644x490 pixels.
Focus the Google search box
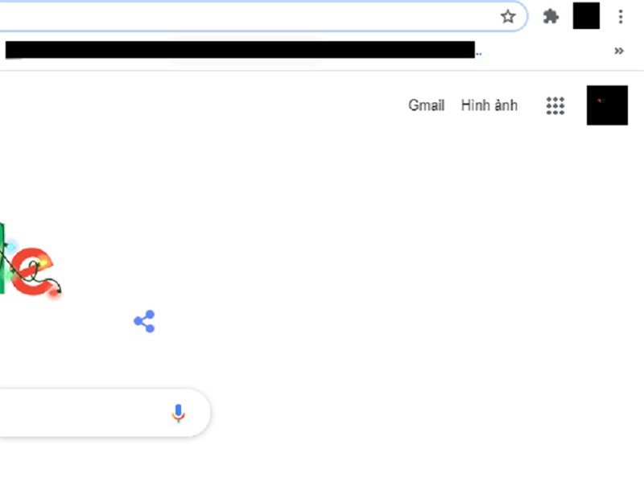(80, 413)
